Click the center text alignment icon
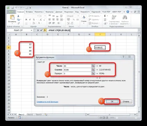 pyautogui.click(x=53, y=19)
